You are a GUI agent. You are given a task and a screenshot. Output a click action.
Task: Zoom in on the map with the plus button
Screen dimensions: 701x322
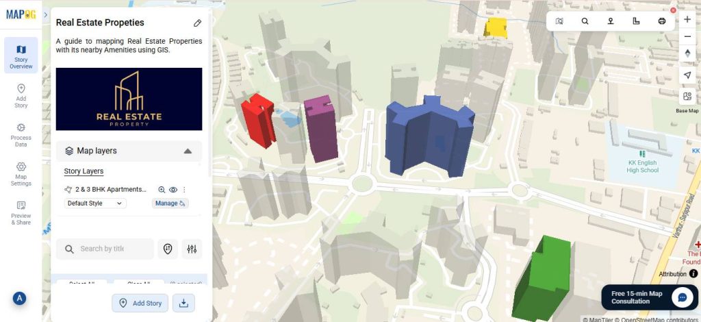pyautogui.click(x=687, y=19)
